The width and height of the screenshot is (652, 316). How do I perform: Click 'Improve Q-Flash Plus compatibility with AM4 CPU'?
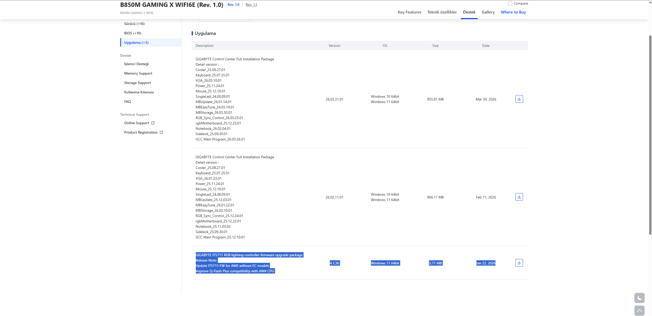235,271
